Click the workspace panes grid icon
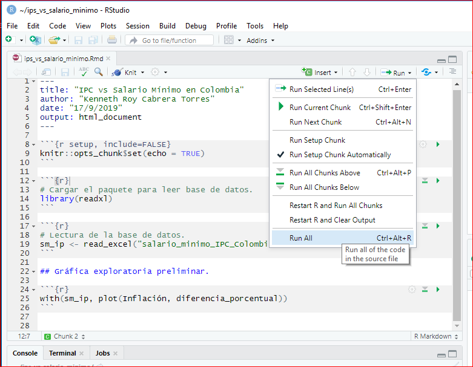Viewport: 473px width, 367px height. point(229,40)
